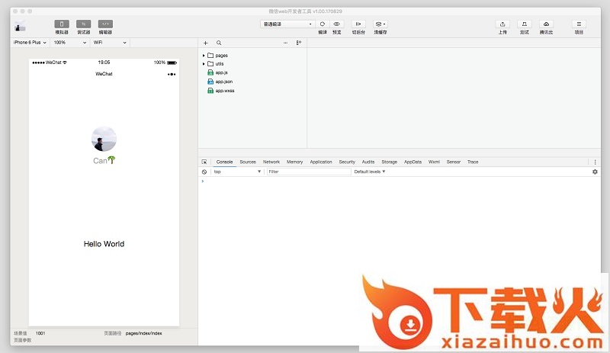Click the 页面参数 page parameters label
610x353 pixels.
[23, 340]
